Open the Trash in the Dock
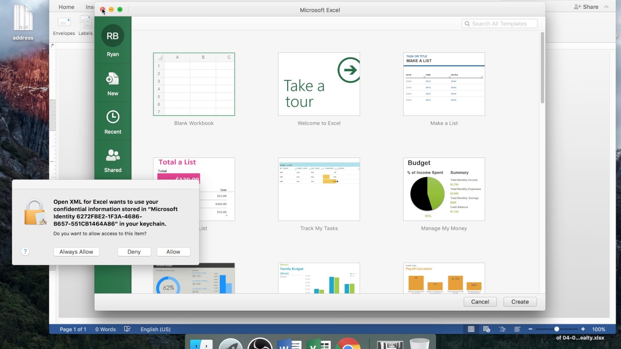The height and width of the screenshot is (349, 621). coord(419,343)
